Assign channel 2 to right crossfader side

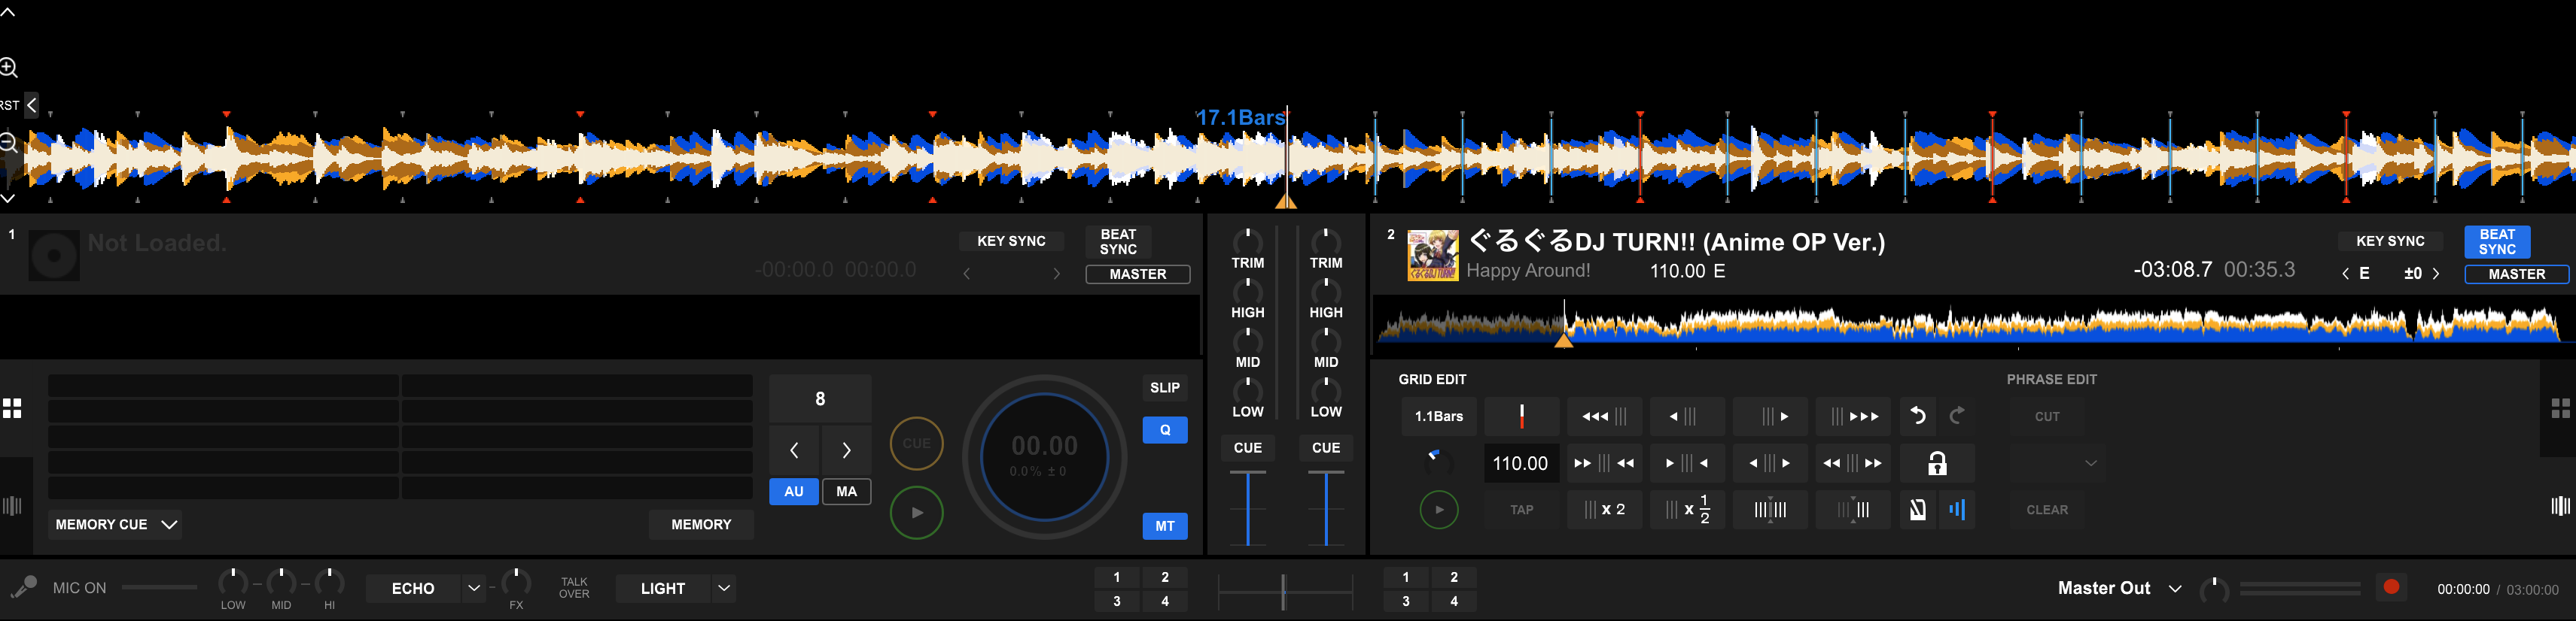[x=1454, y=577]
